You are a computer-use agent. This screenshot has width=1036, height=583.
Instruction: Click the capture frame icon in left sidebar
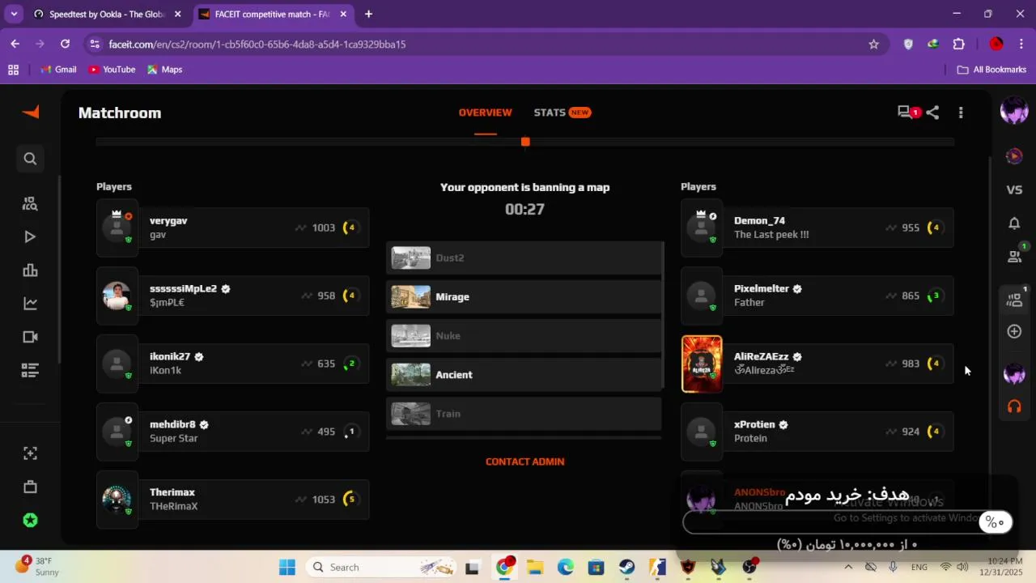coord(30,453)
